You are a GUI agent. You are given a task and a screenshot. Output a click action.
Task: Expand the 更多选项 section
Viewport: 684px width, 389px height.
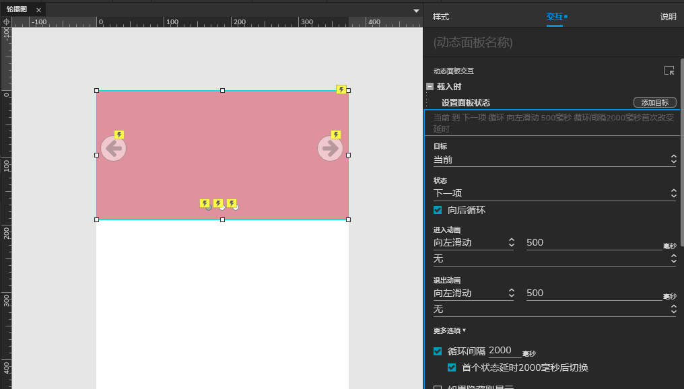[x=450, y=330]
